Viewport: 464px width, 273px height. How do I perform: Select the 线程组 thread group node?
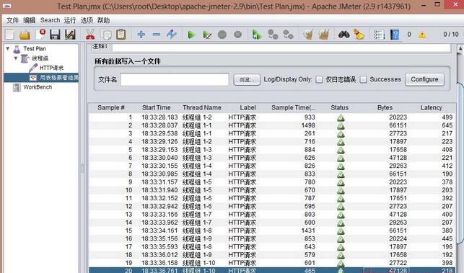40,58
